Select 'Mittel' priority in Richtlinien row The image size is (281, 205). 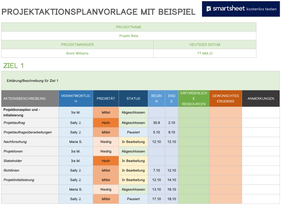pyautogui.click(x=106, y=171)
